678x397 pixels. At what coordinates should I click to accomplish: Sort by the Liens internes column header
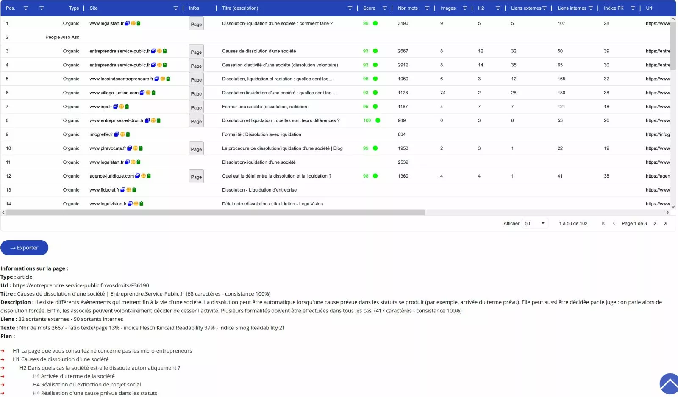click(572, 8)
